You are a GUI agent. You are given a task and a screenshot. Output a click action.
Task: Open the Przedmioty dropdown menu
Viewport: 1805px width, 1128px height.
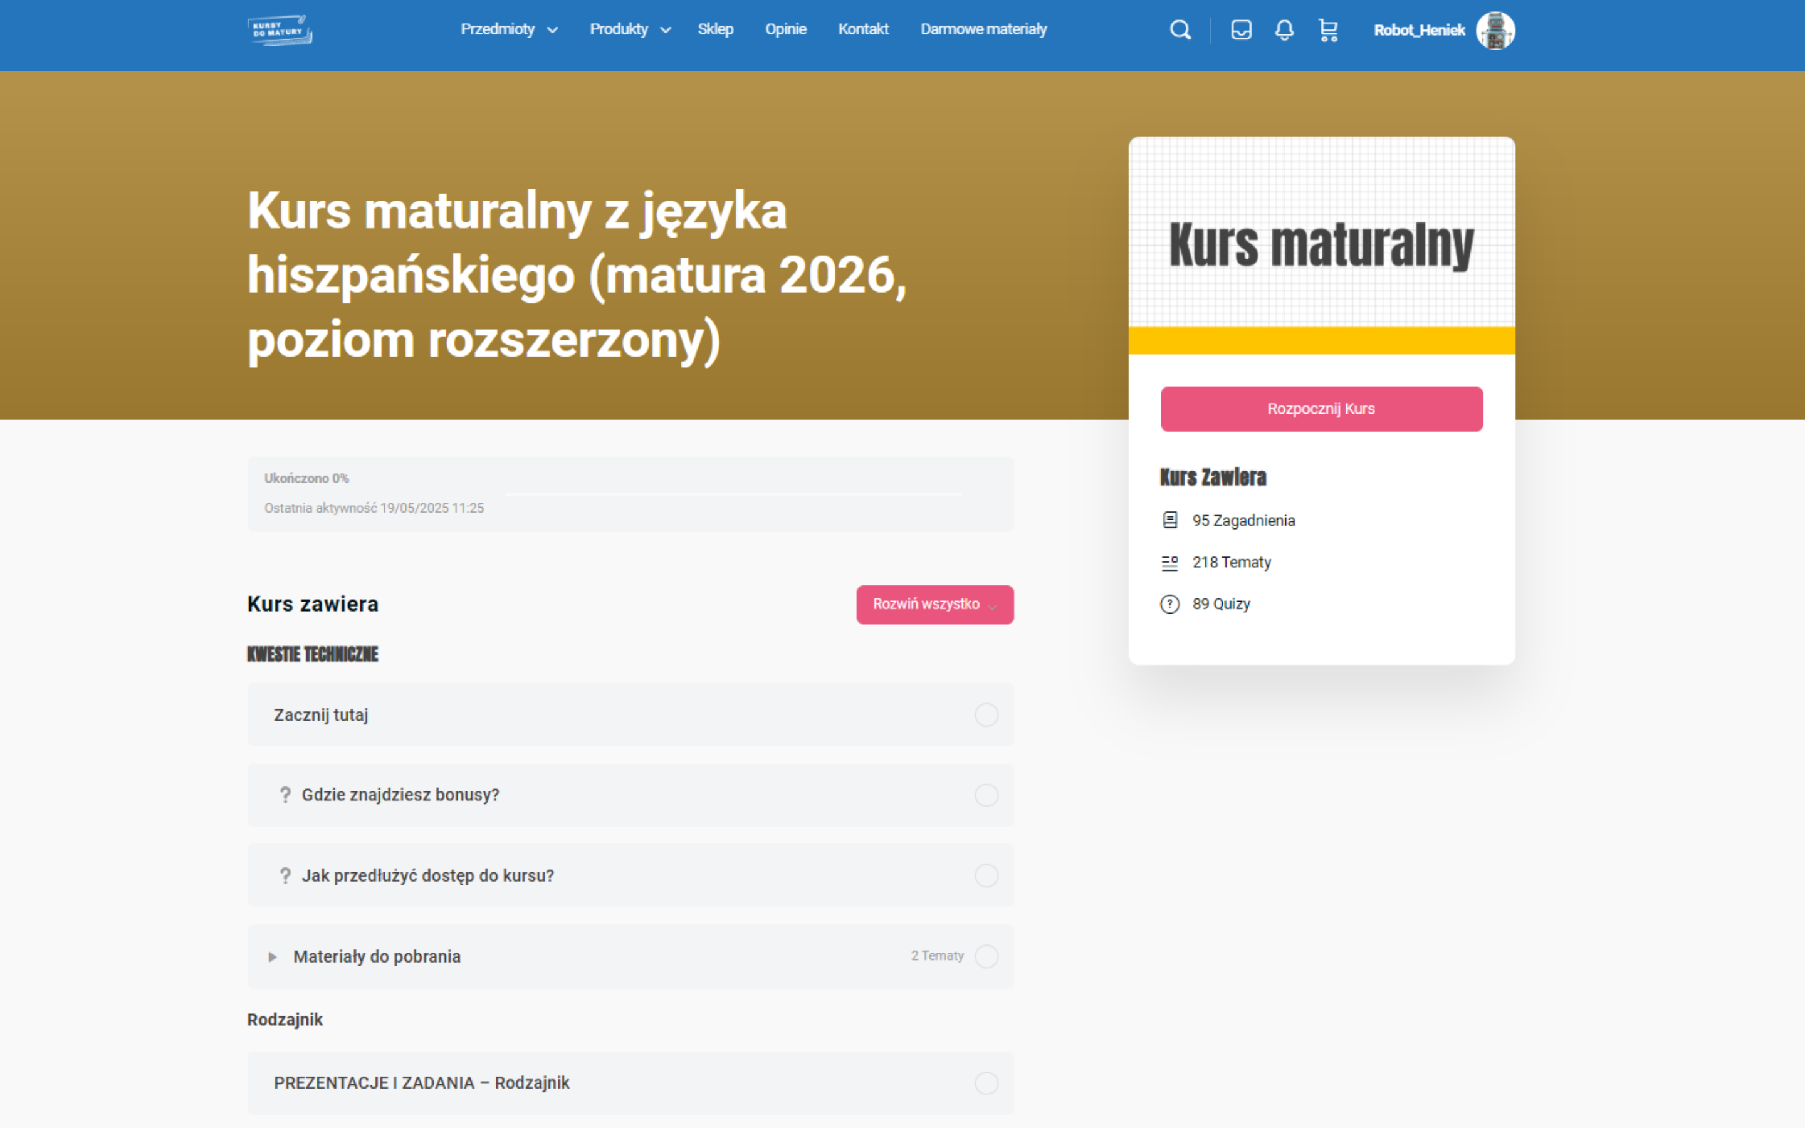pos(509,29)
